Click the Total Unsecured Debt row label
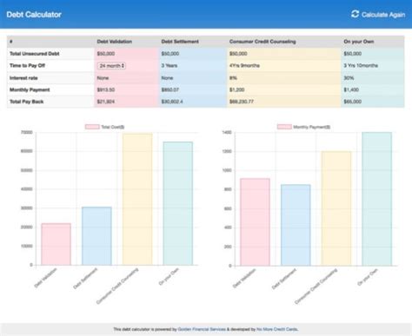Image resolution: width=412 pixels, height=336 pixels. (35, 54)
